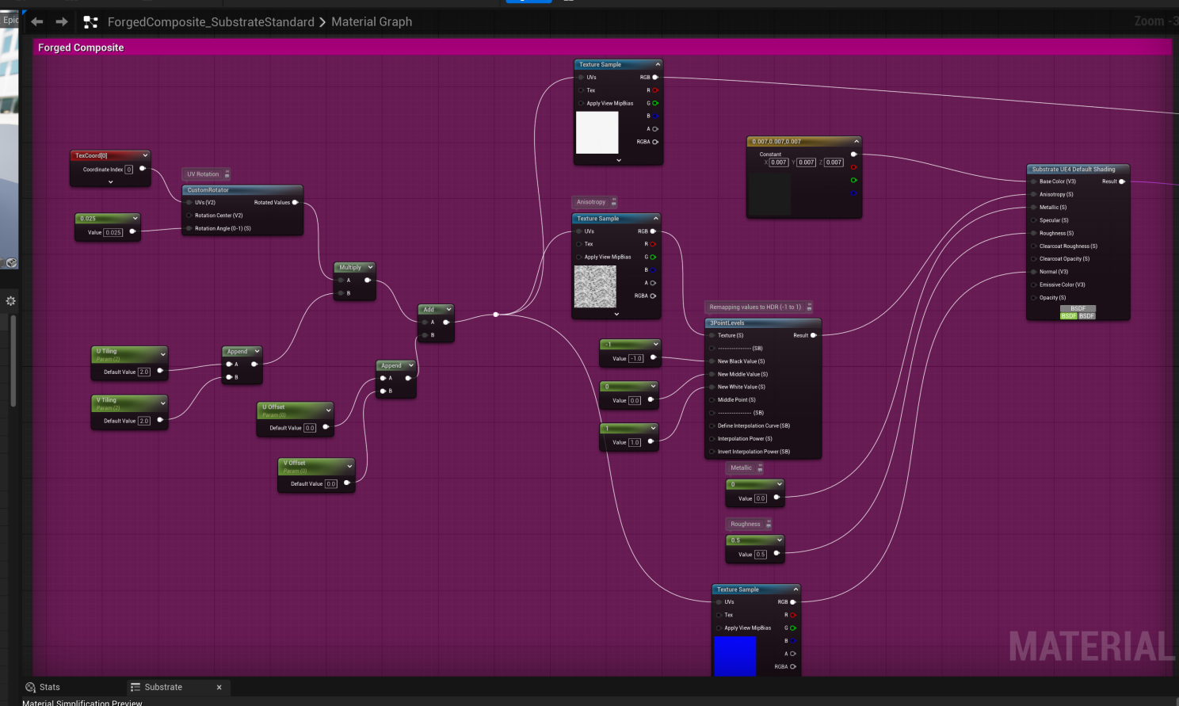Collapse the top Texture Sample node
Viewport: 1179px width, 706px height.
click(x=658, y=64)
